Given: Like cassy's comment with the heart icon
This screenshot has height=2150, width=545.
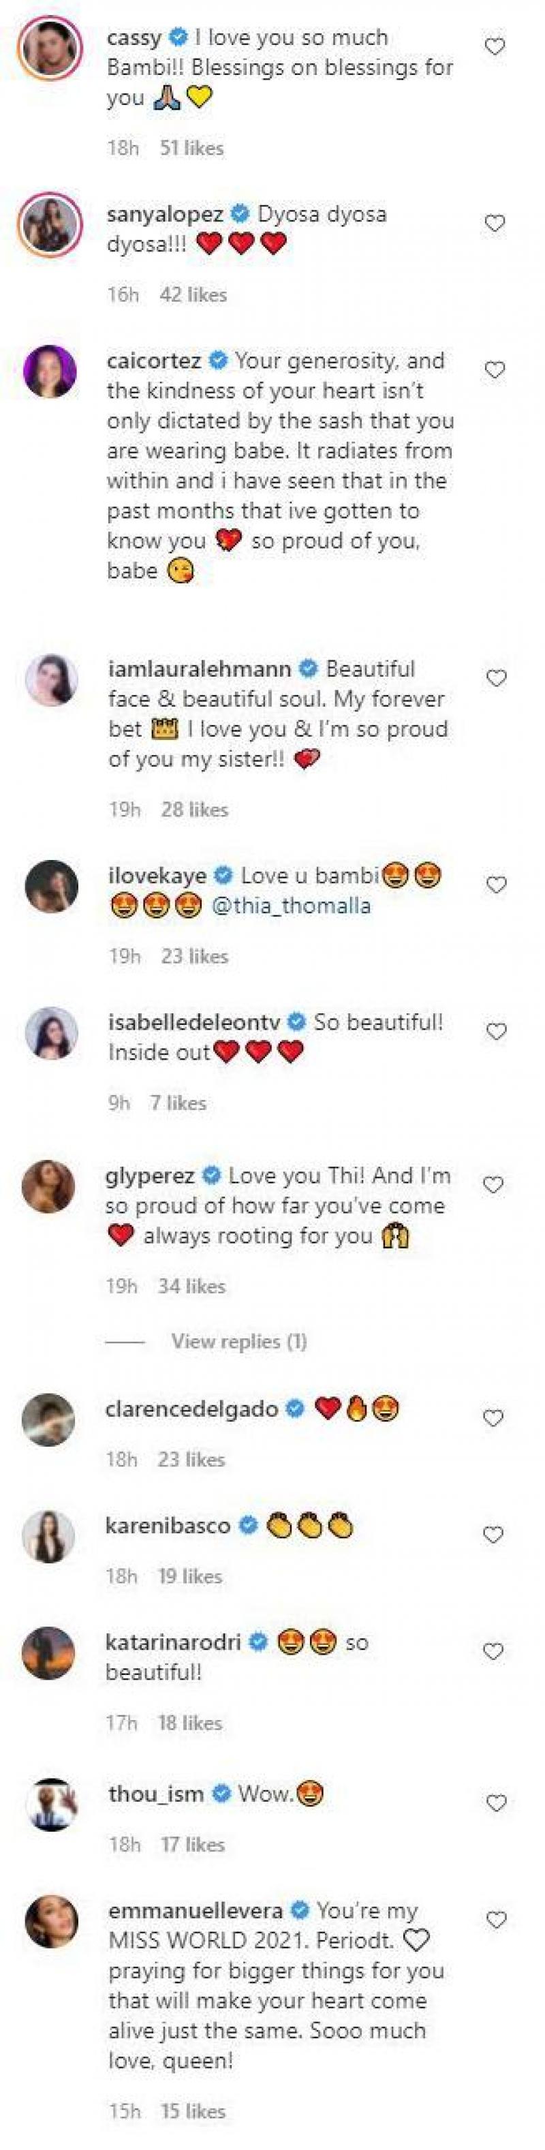Looking at the screenshot, I should [x=495, y=47].
